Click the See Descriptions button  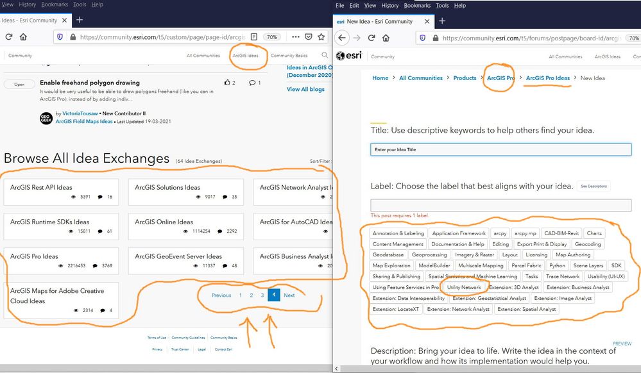[594, 187]
